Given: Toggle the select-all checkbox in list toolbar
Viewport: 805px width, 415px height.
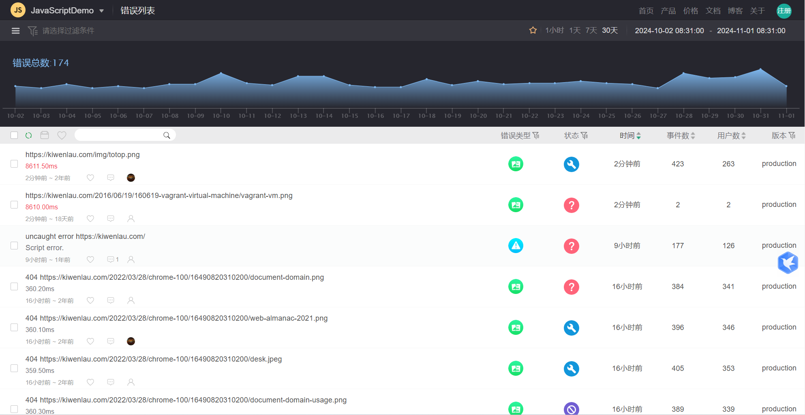Looking at the screenshot, I should click(x=14, y=135).
